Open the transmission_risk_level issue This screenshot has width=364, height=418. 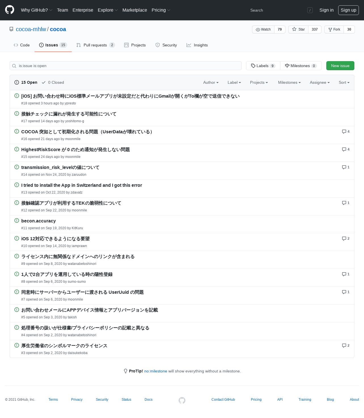pos(60,168)
